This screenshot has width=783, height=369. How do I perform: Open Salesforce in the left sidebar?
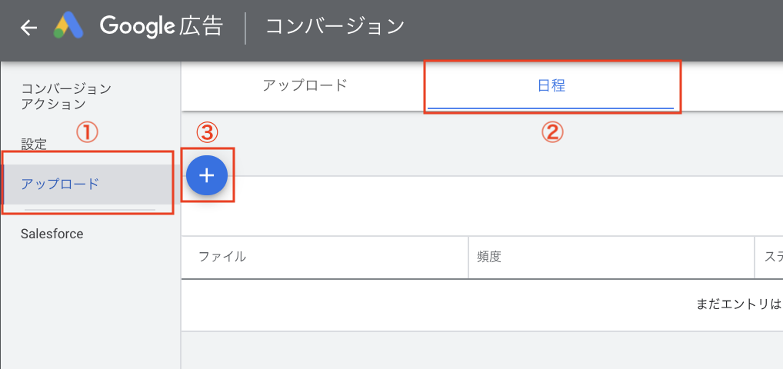[x=52, y=234]
